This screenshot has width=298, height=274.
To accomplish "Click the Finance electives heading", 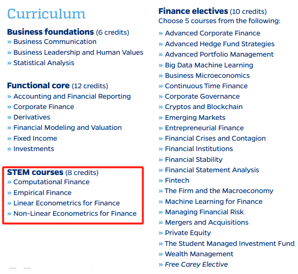I will tap(193, 11).
